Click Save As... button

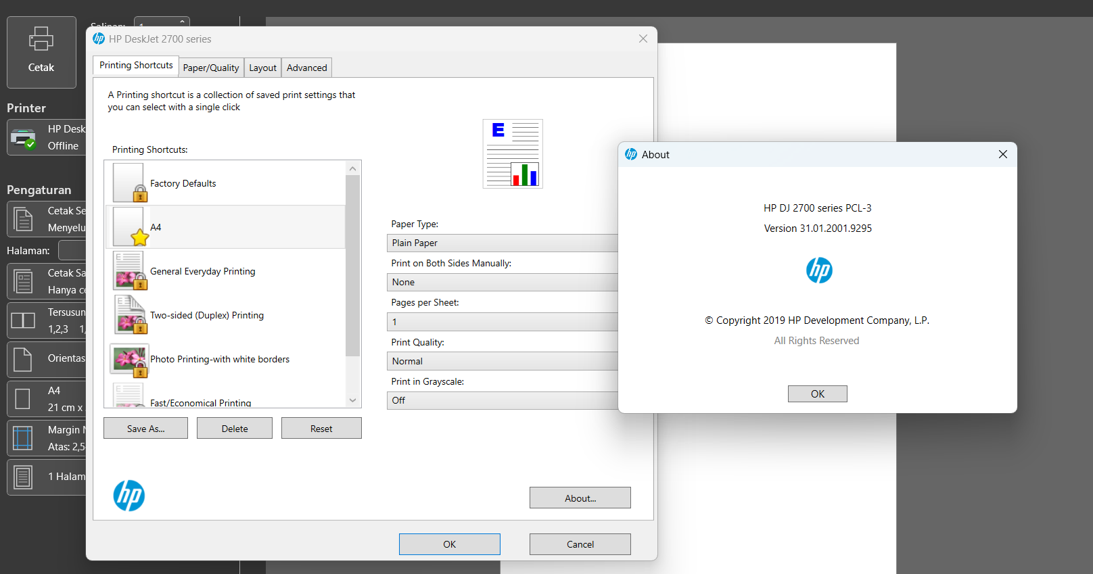coord(145,428)
